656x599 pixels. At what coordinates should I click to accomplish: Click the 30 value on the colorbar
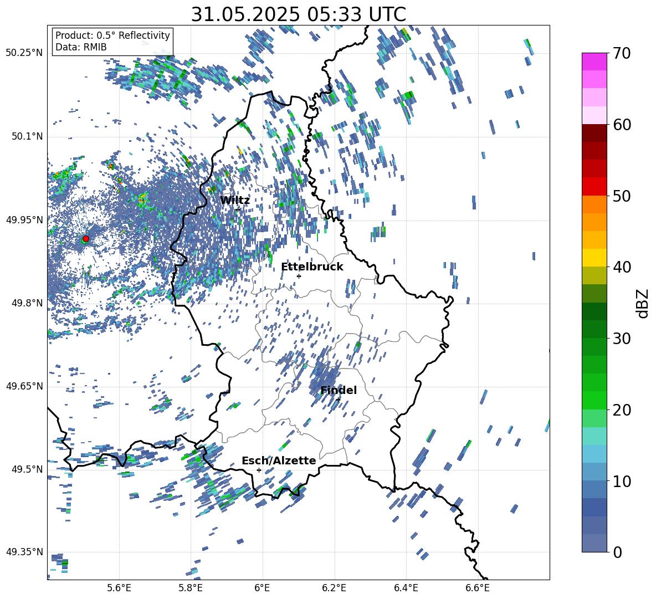click(622, 339)
